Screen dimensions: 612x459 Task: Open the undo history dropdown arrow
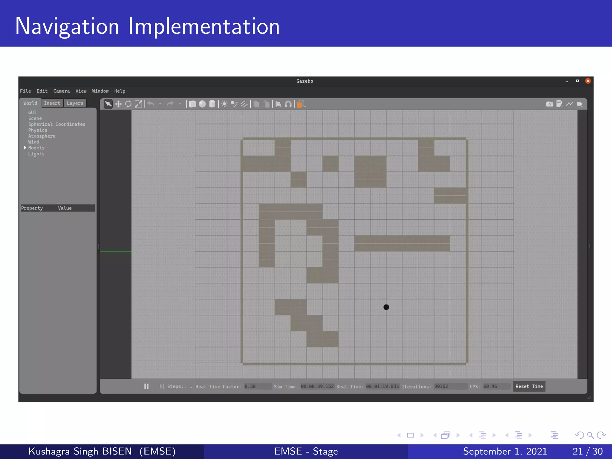click(160, 104)
